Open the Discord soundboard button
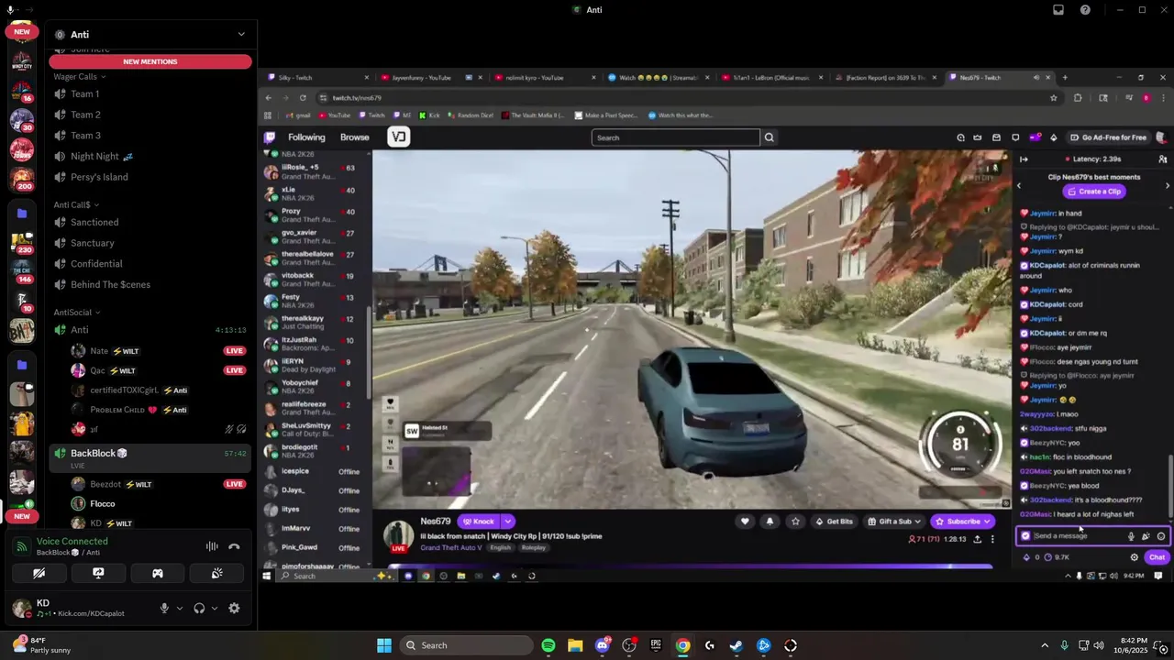1174x660 pixels. click(x=216, y=573)
